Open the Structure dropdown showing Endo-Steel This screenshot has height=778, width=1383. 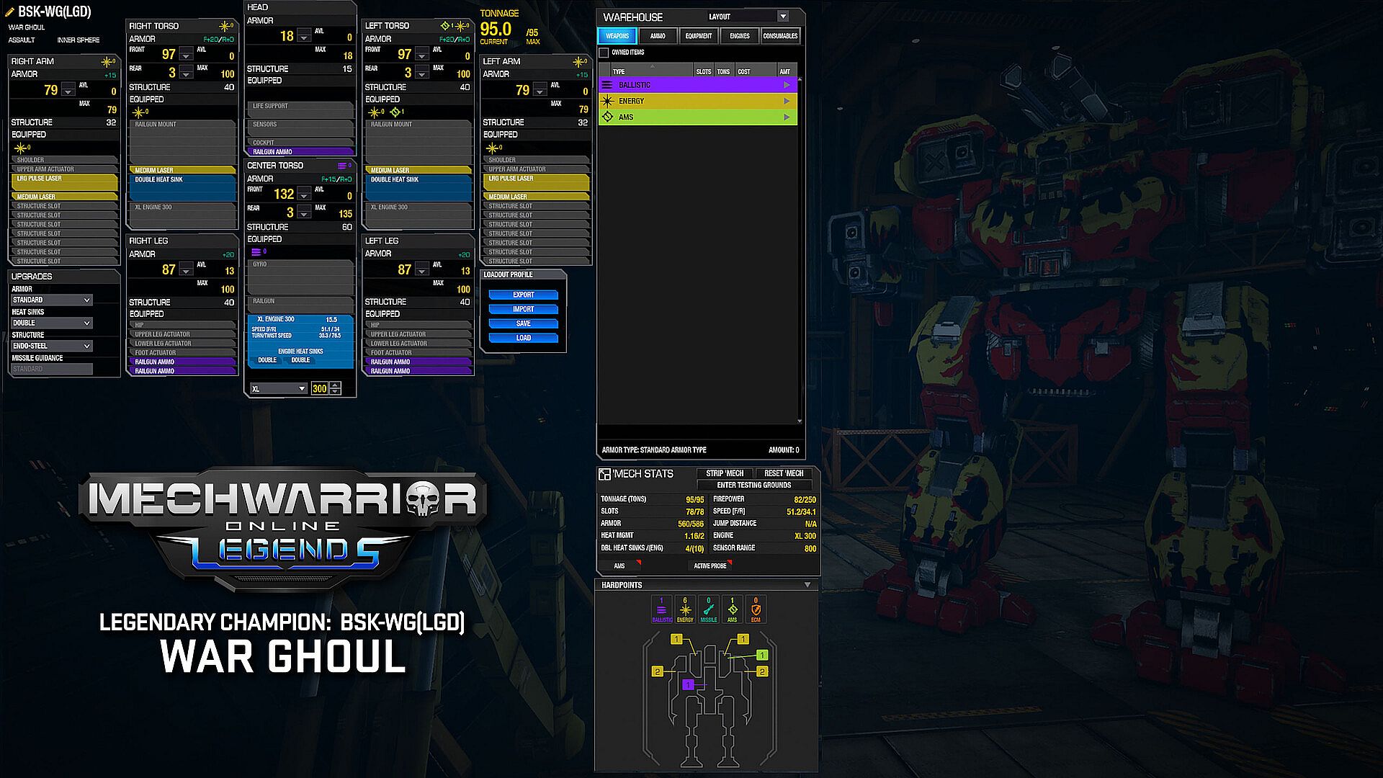[x=51, y=346]
